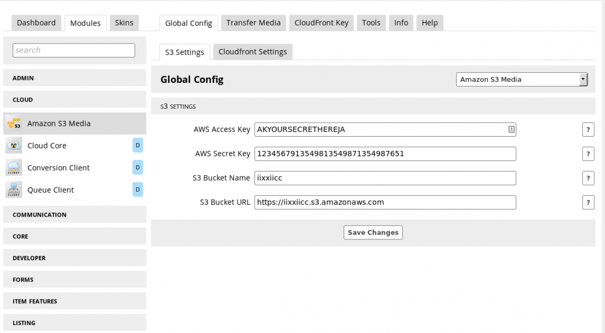Go to the Dashboard tab

(36, 23)
